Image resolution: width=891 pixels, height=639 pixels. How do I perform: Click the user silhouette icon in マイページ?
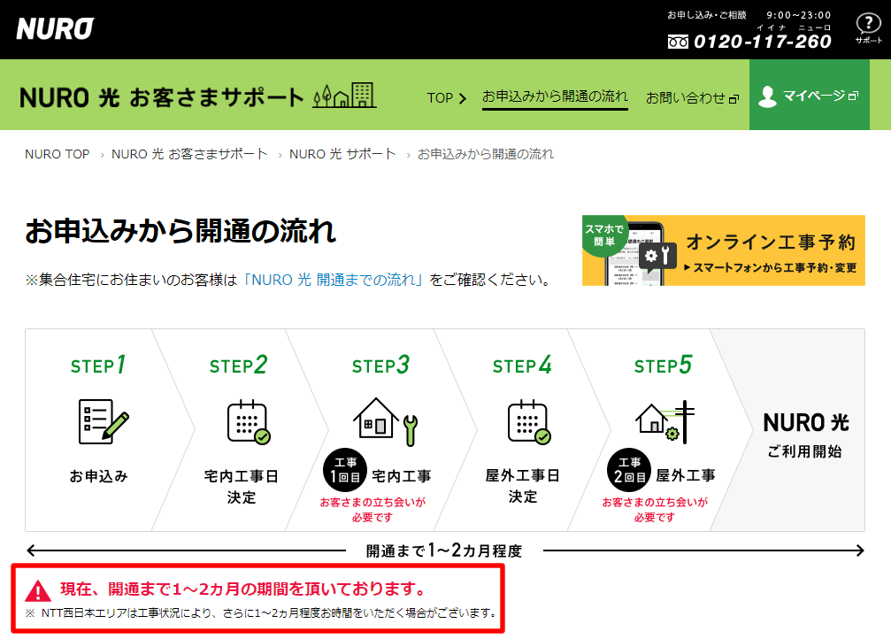click(x=767, y=96)
